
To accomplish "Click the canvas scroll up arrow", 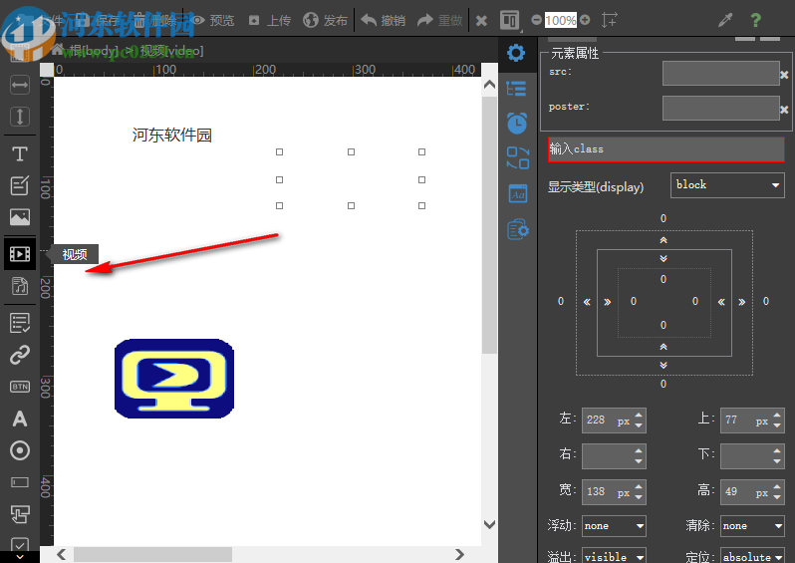I will [x=489, y=85].
